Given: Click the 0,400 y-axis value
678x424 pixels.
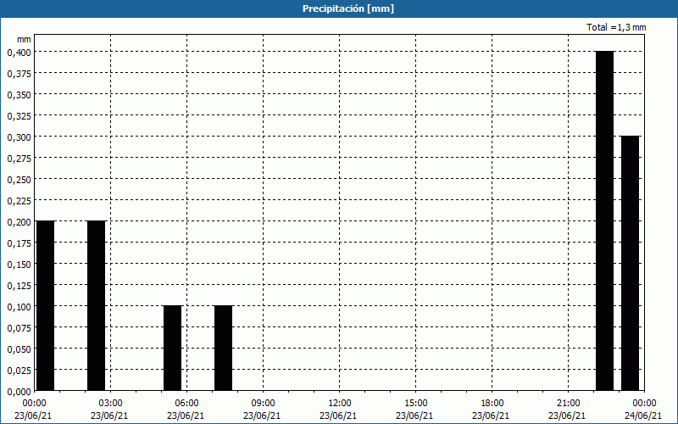Looking at the screenshot, I should coord(19,53).
